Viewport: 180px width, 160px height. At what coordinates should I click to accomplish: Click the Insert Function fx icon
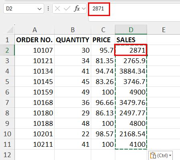coord(77,9)
